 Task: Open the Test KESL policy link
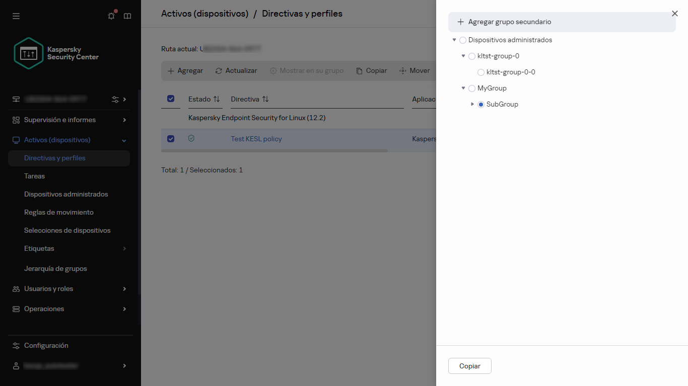pyautogui.click(x=256, y=139)
